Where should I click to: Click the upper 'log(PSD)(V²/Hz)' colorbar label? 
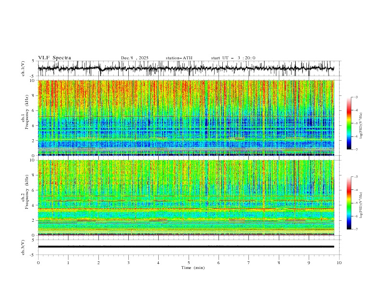click(361, 126)
